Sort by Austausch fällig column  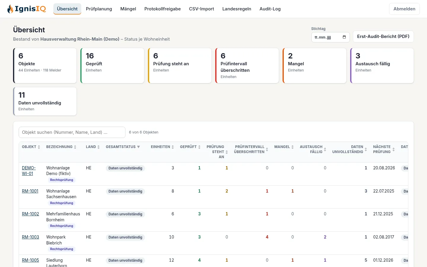(x=313, y=149)
